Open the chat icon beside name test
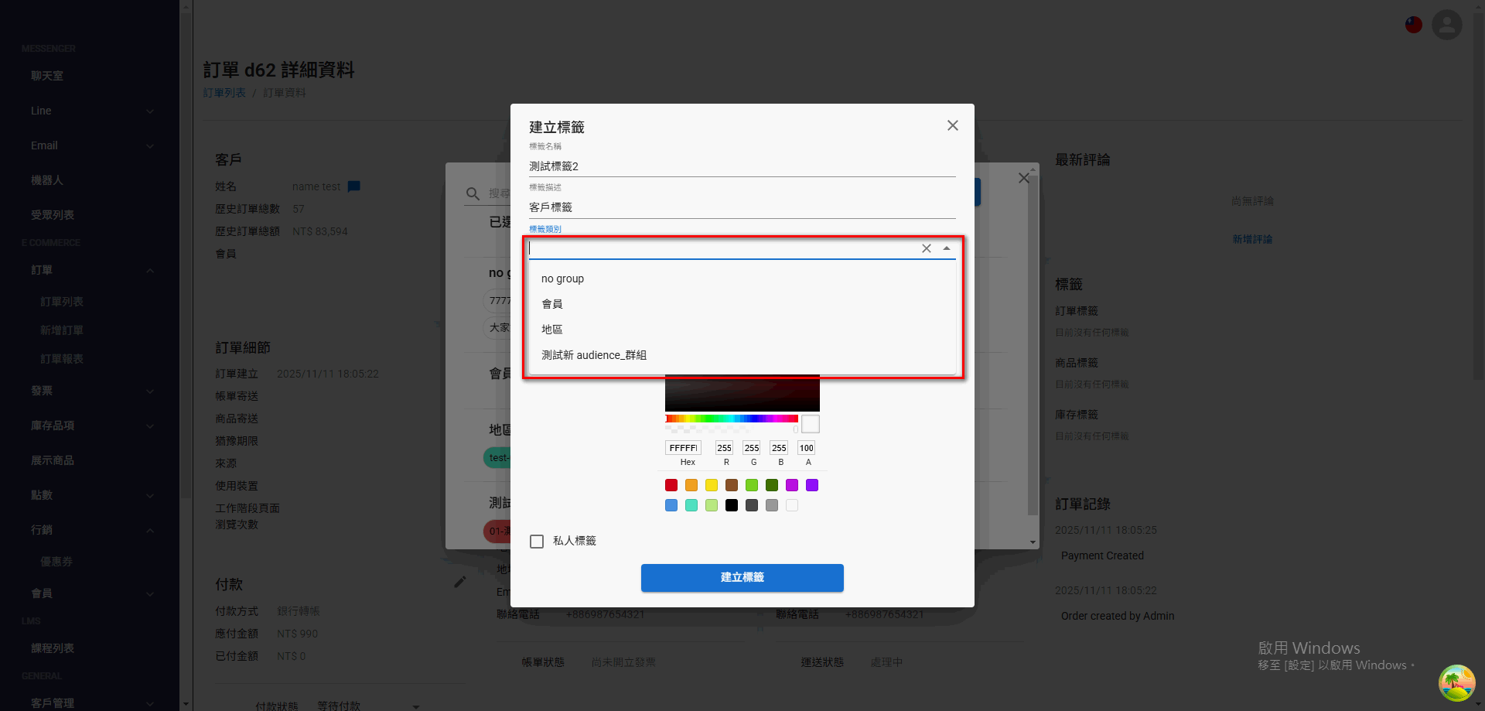The image size is (1485, 711). 354,186
